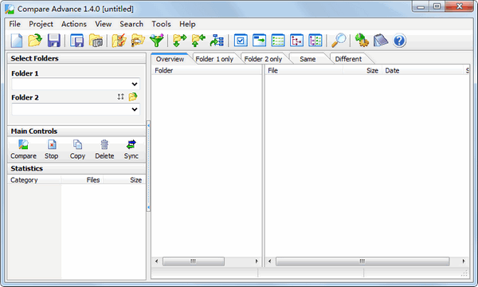
Task: Click the Copy button
Action: pos(77,149)
